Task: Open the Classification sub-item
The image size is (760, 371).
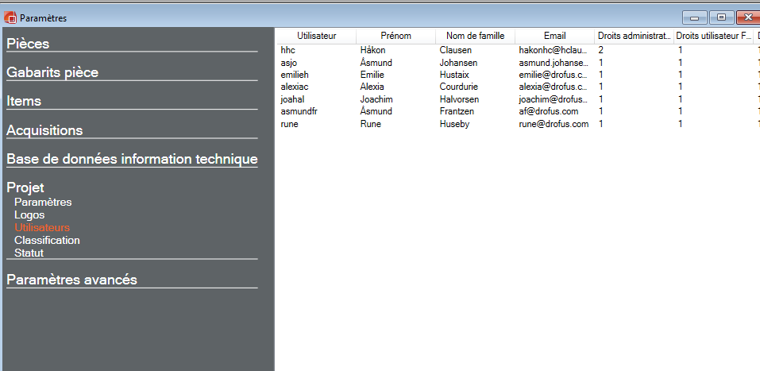Action: pos(47,240)
